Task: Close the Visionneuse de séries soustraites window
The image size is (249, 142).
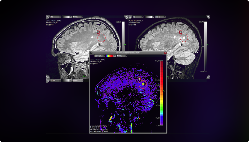Action: point(166,53)
